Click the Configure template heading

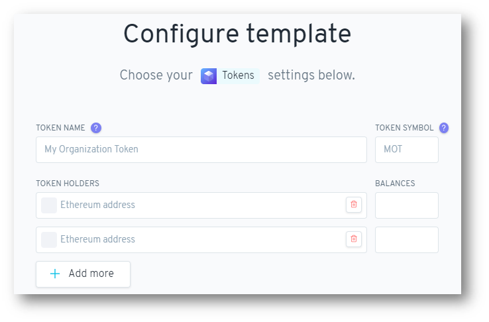click(x=237, y=34)
